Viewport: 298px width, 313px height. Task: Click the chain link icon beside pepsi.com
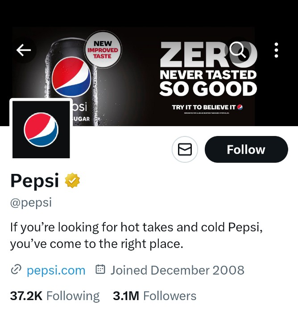(16, 270)
